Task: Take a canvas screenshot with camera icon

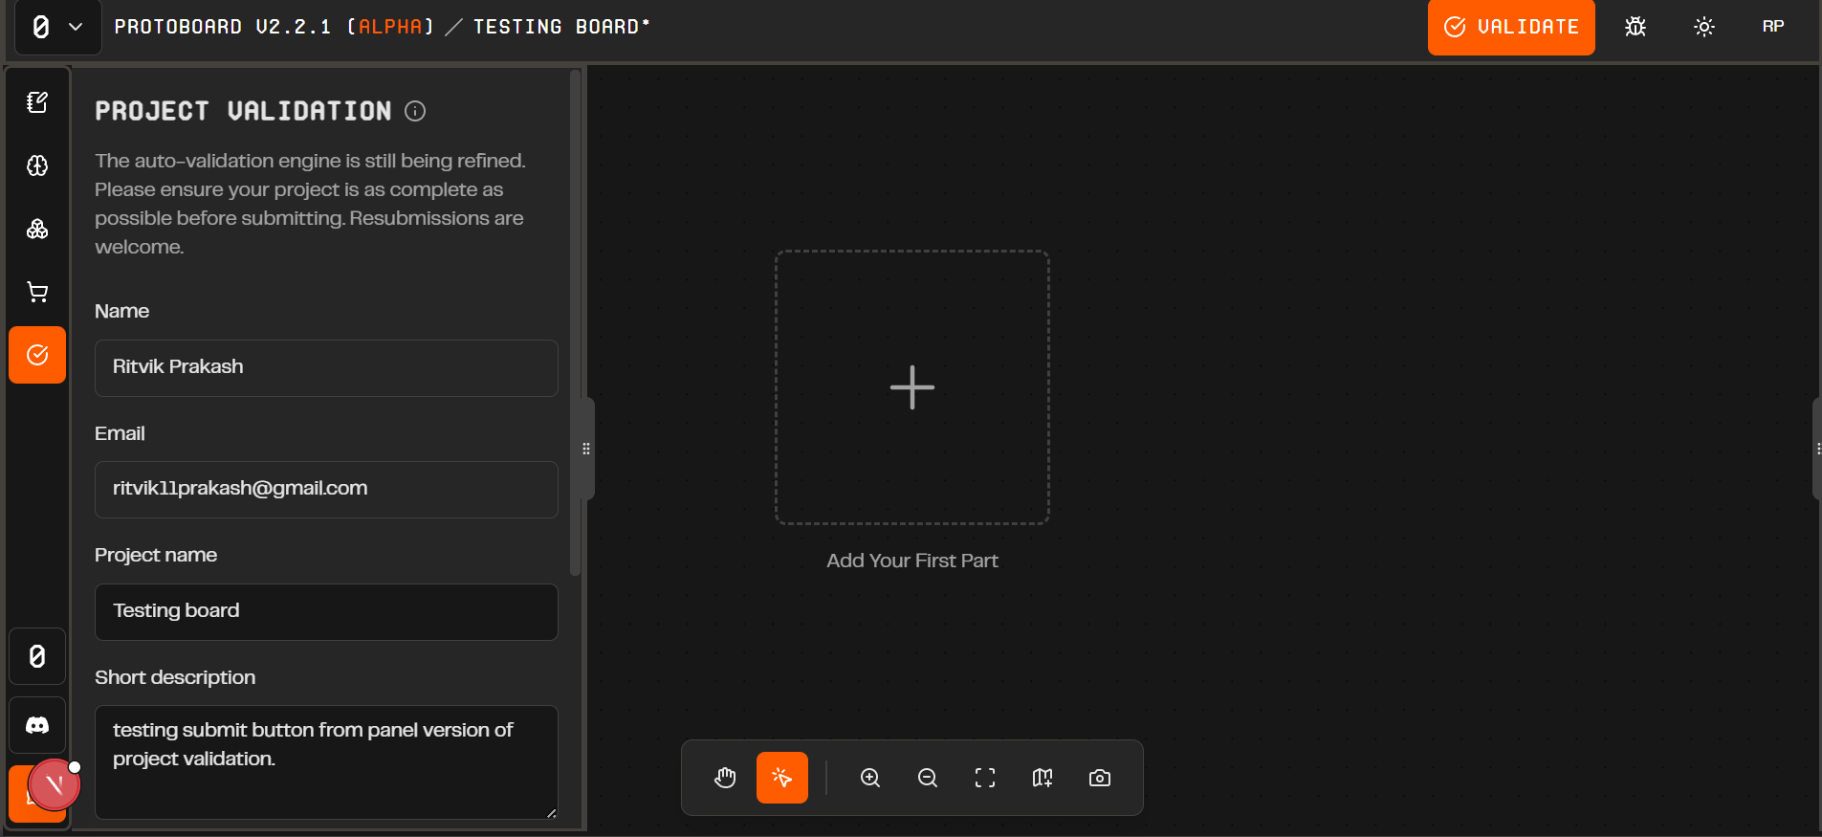Action: tap(1100, 778)
